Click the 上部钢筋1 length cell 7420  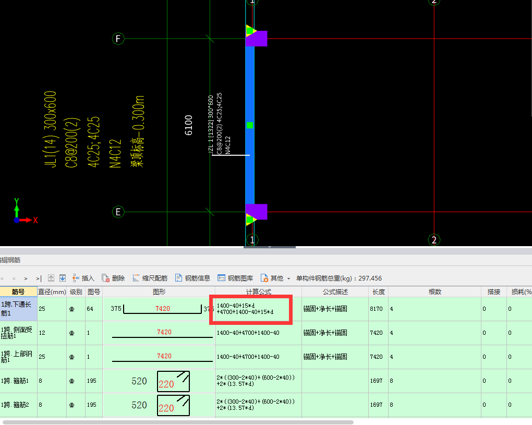pos(378,357)
